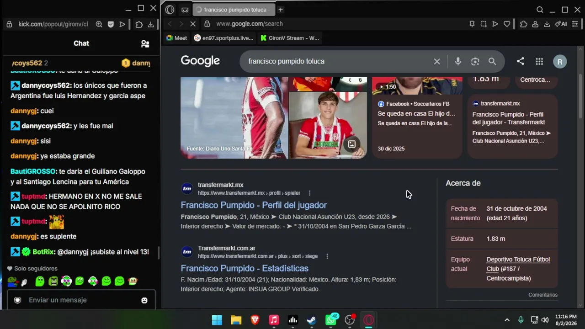The height and width of the screenshot is (329, 585).
Task: Take a snapshot with the Opera snapshot icon
Action: tap(484, 24)
